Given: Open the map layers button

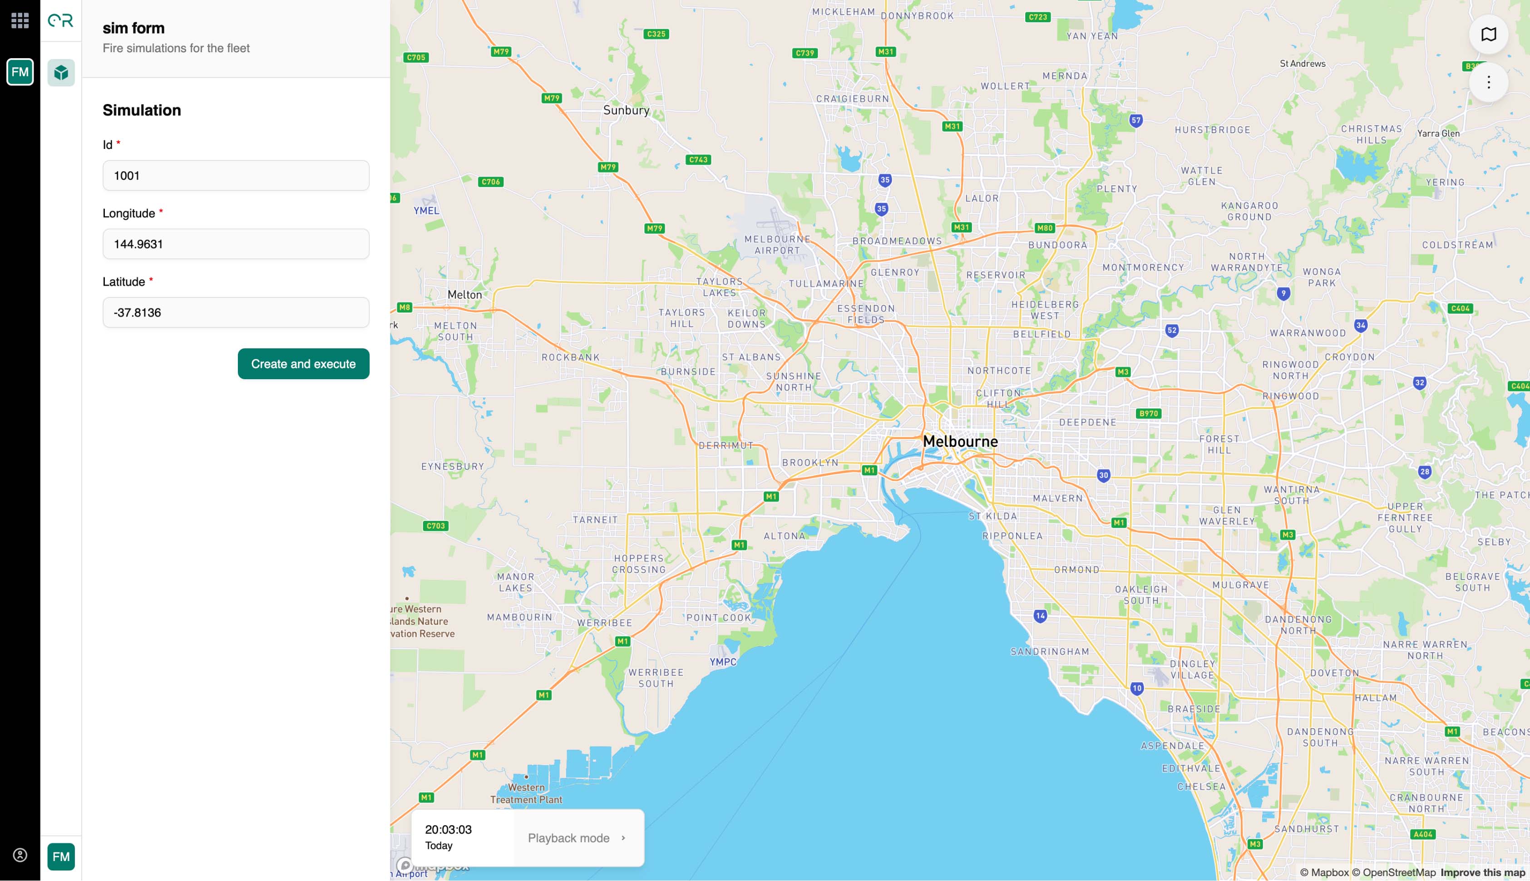Looking at the screenshot, I should tap(1488, 35).
